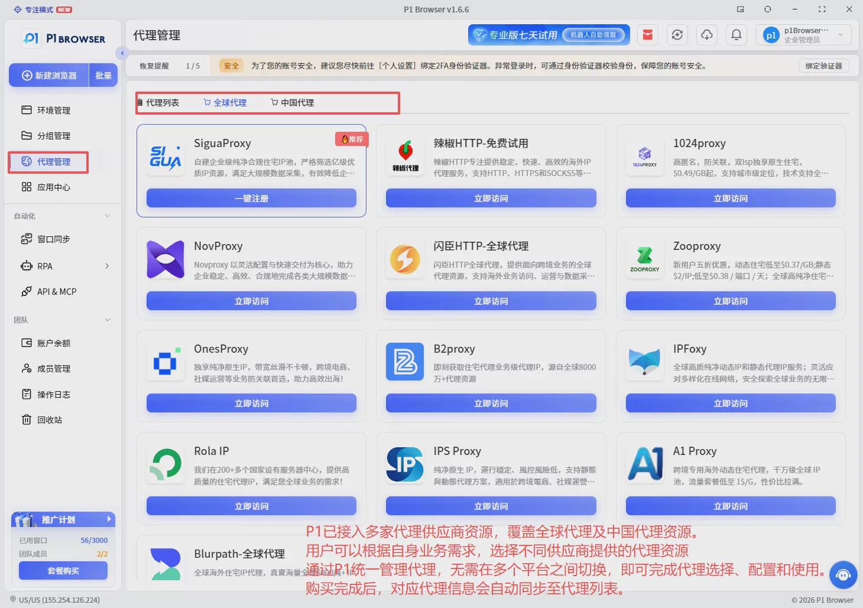Click the Rola IP logo
The width and height of the screenshot is (863, 608).
(x=166, y=464)
